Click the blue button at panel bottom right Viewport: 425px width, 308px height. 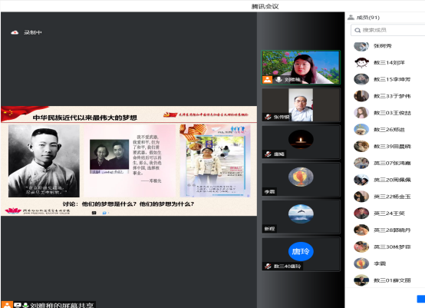tap(421, 299)
